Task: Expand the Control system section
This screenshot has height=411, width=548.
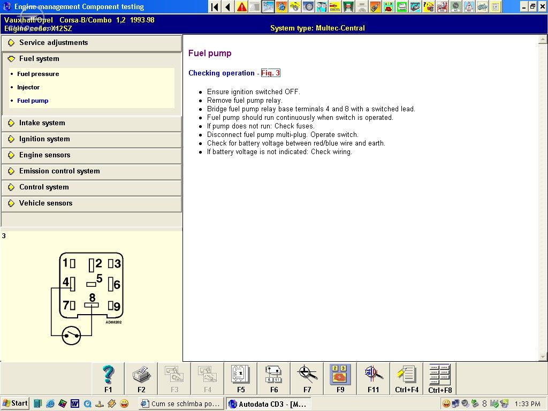Action: coord(92,187)
